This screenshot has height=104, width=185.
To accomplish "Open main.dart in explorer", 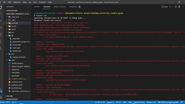I will pos(16,48).
